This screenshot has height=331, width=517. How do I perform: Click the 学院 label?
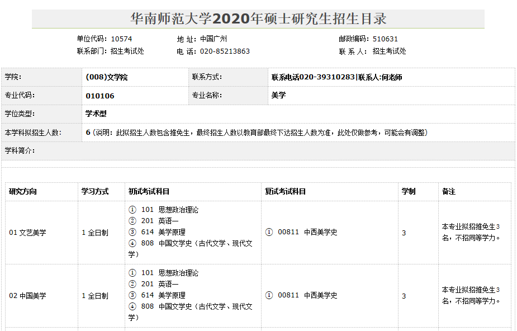coord(13,77)
